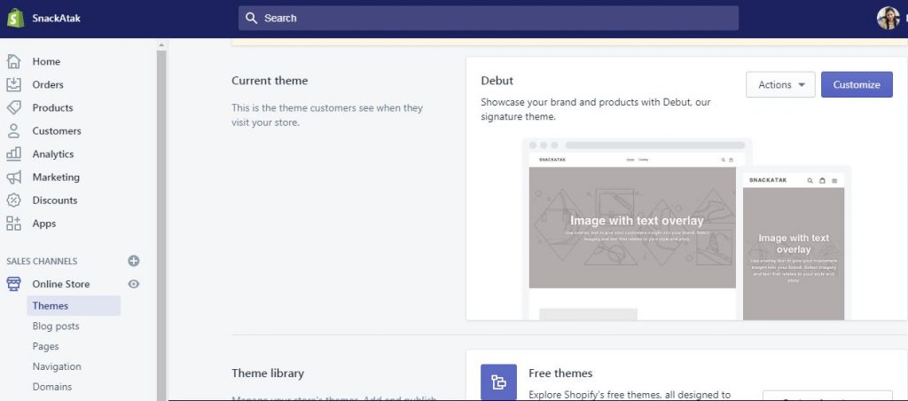
Task: Open the Actions dropdown
Action: tap(780, 84)
